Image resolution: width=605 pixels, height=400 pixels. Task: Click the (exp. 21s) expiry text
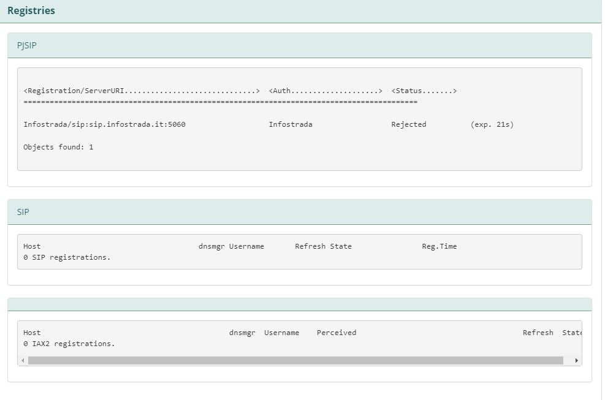492,124
